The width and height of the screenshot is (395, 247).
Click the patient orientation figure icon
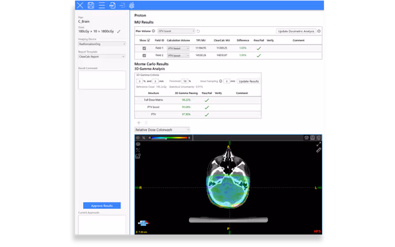144,223
